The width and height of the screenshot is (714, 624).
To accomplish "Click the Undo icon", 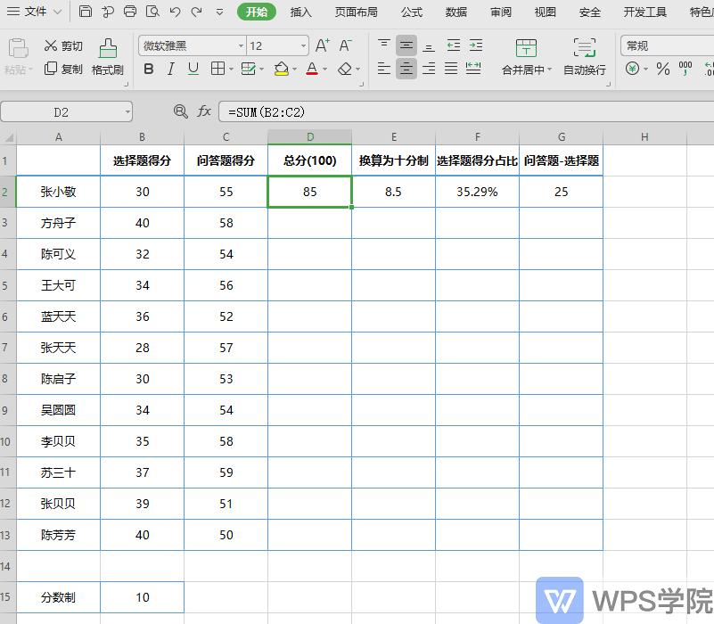I will (175, 12).
